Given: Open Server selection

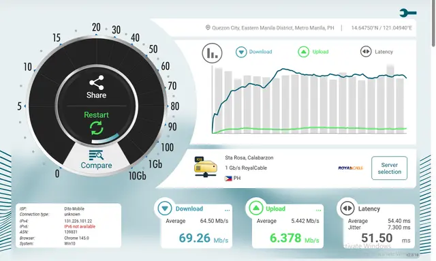Looking at the screenshot, I should pyautogui.click(x=389, y=168).
